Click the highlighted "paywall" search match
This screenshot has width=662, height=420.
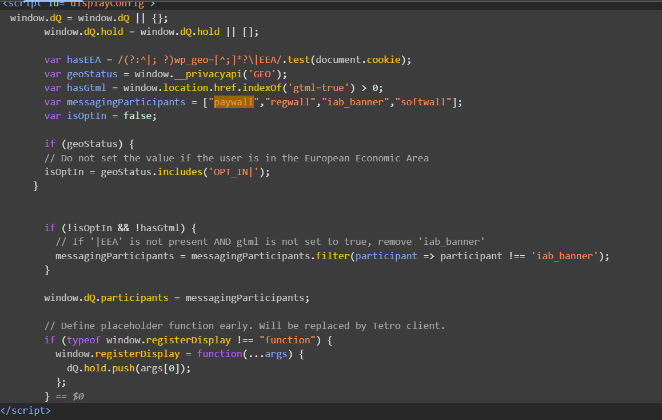(233, 102)
